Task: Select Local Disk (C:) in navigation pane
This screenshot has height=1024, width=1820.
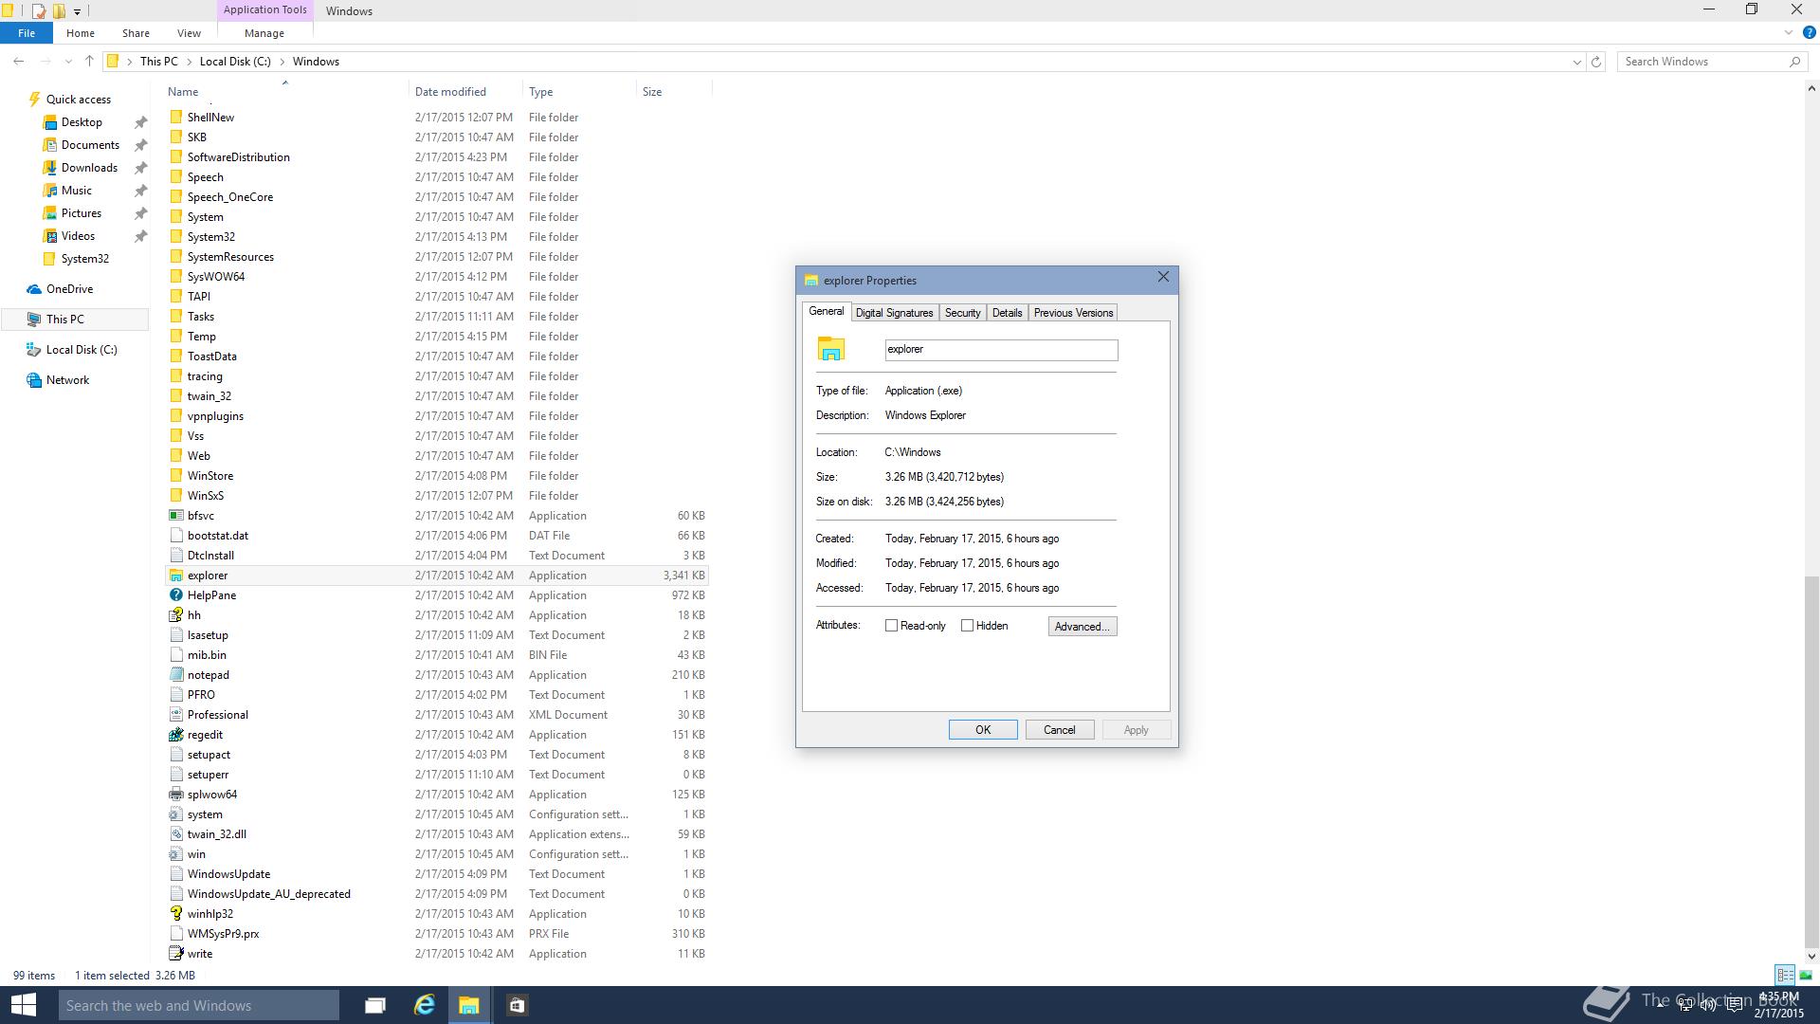Action: pos(82,350)
